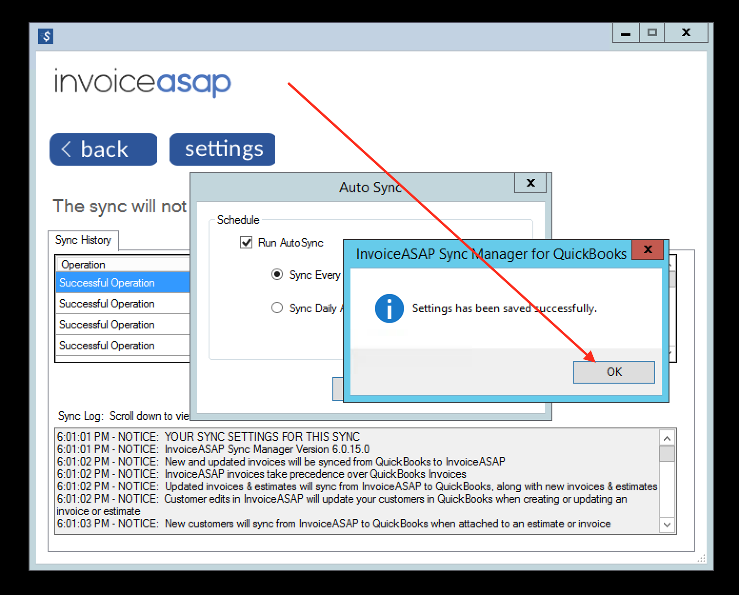Click the invoiceasap logo
739x595 pixels.
pyautogui.click(x=142, y=82)
